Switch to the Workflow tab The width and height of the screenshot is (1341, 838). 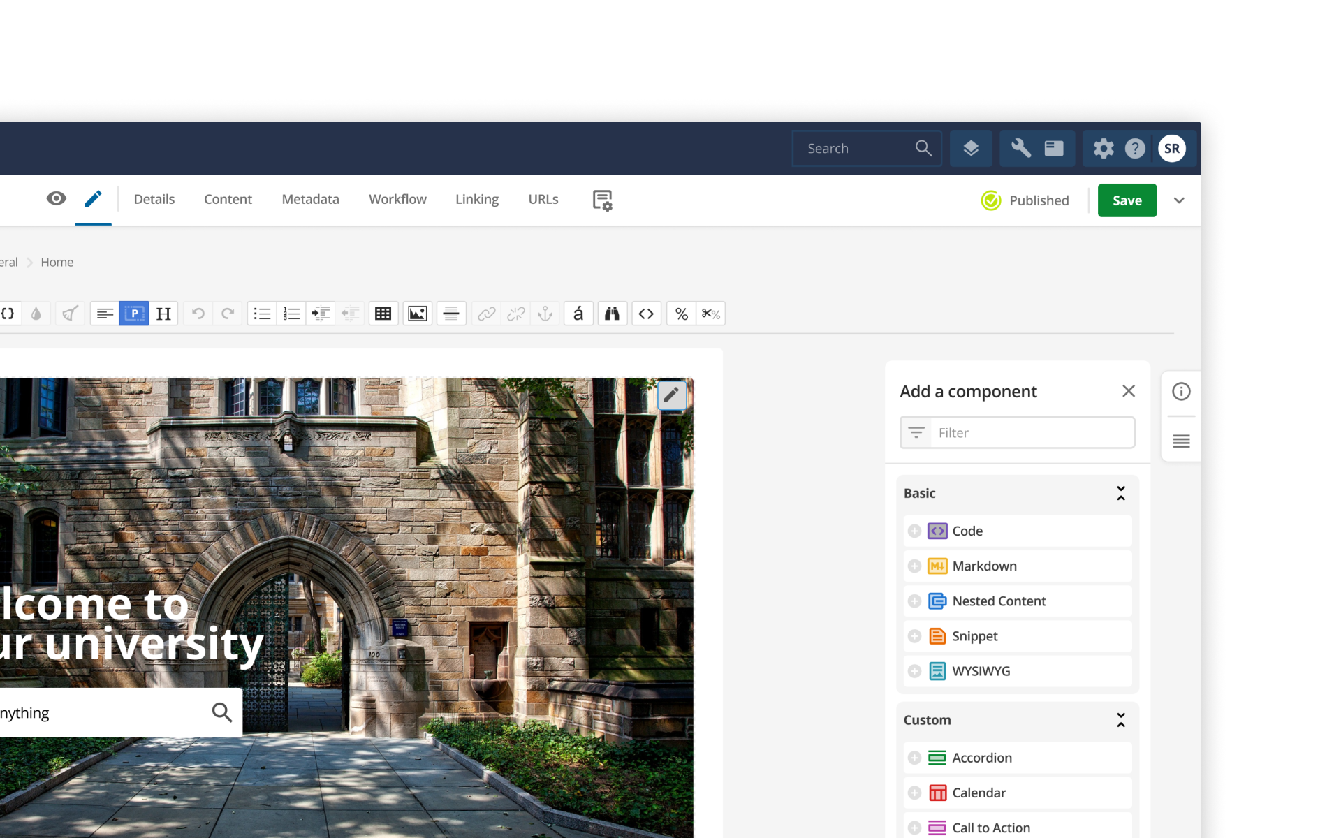coord(397,199)
